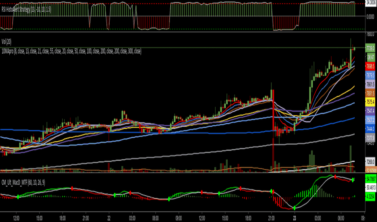Click the RSI HistoAlert Strategy indicator label
This screenshot has height=222, width=377.
[x=26, y=10]
